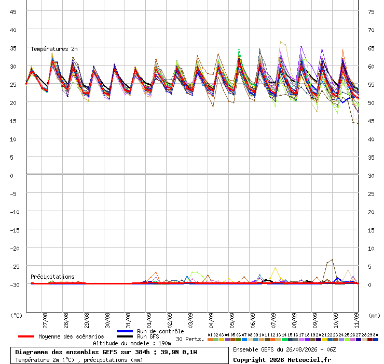This screenshot has width=384, height=364.
Task: Click the perturbation 20 dark indigo swatch
Action: tap(319, 340)
